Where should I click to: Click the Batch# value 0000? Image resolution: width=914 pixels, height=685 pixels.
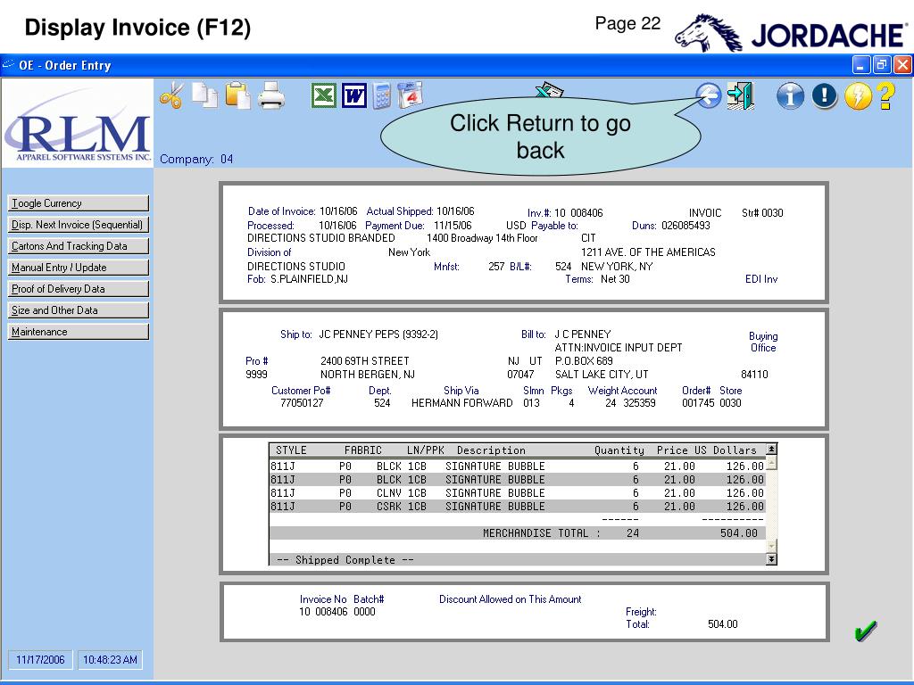[364, 612]
